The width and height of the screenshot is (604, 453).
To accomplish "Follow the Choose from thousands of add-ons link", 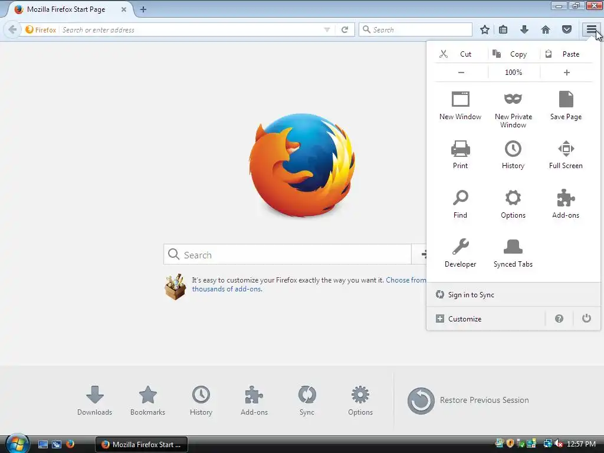I will point(308,284).
